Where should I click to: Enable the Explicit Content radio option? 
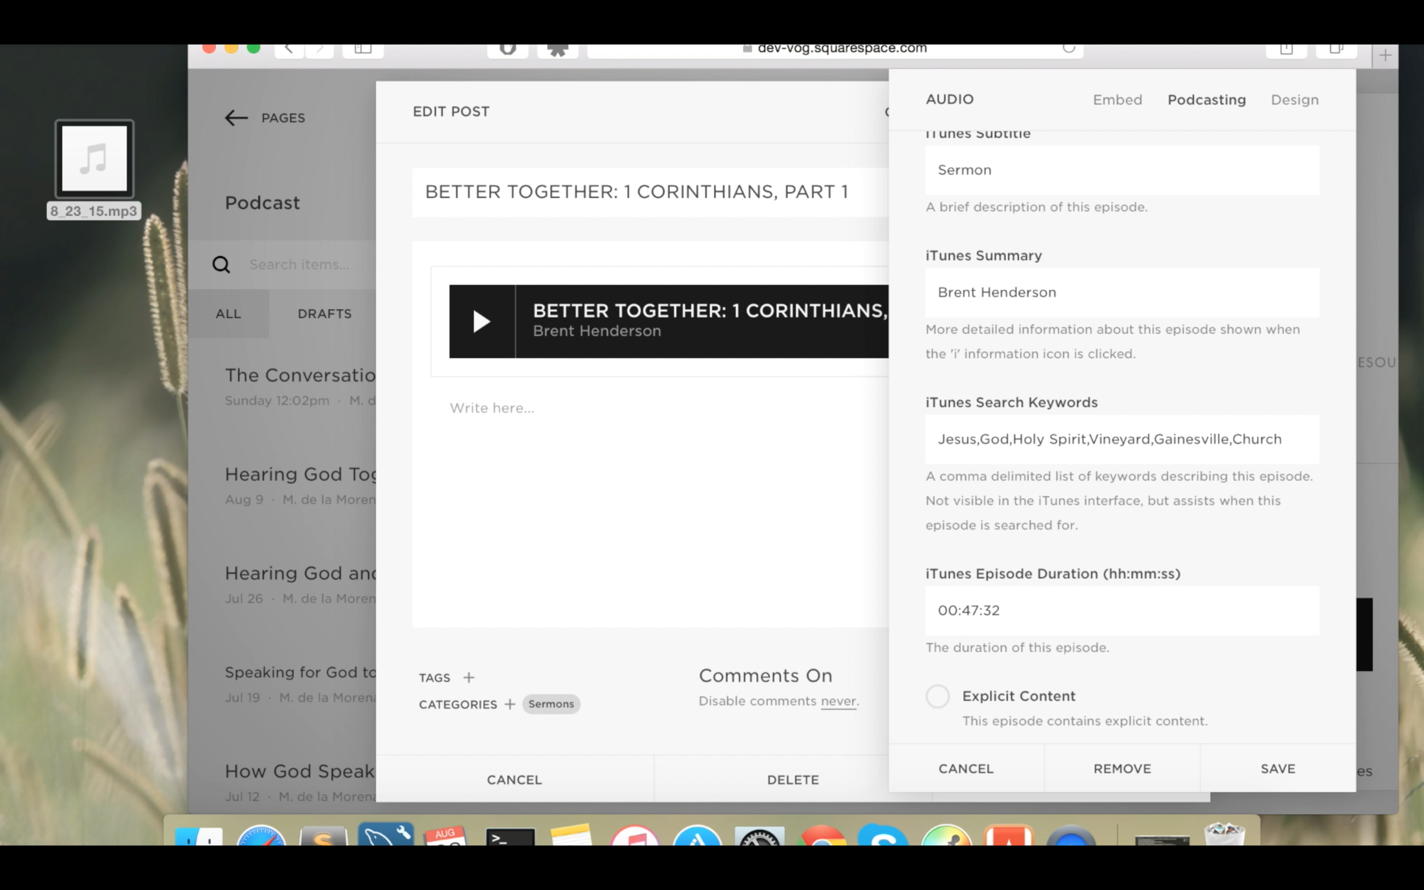[x=937, y=696]
